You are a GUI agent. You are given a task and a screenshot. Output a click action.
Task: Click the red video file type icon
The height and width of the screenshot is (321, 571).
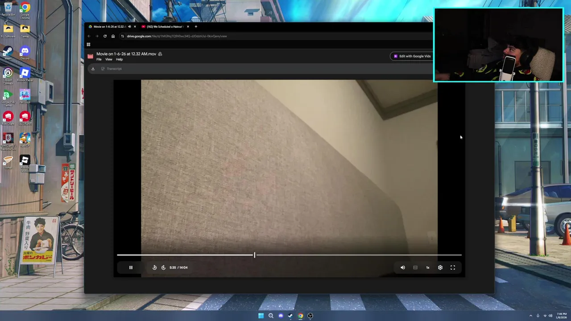click(91, 56)
